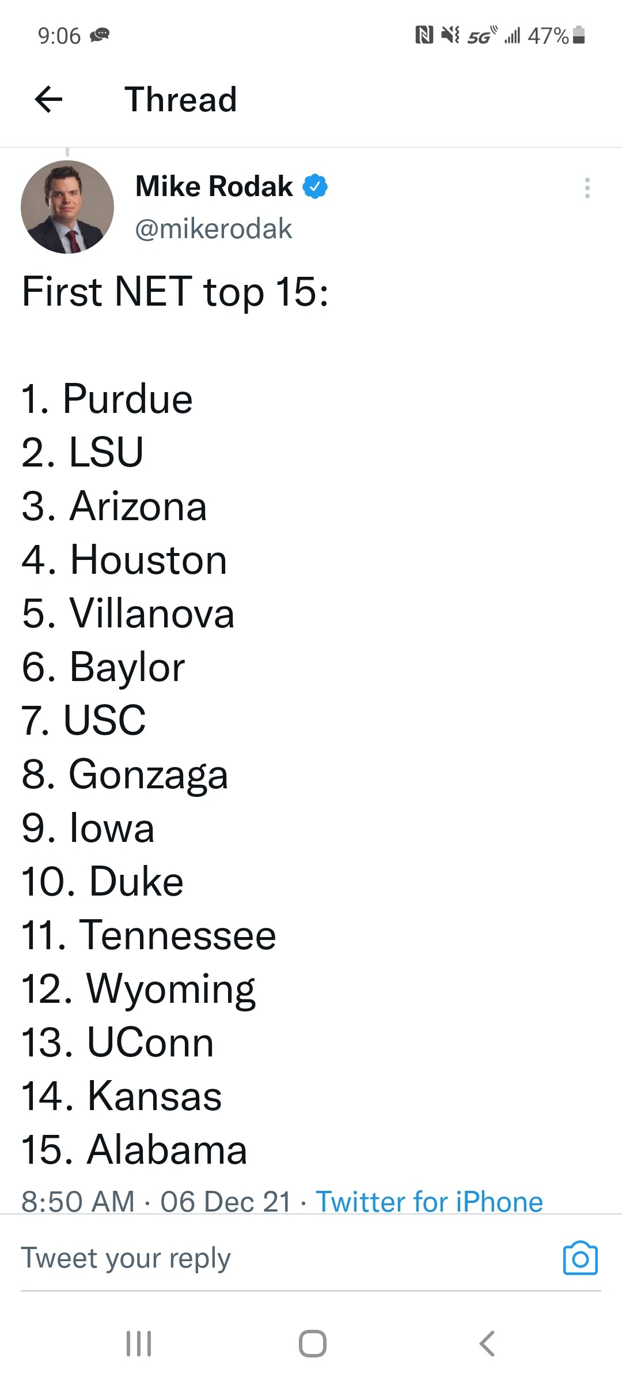The width and height of the screenshot is (622, 1384).
Task: Tap the battery indicator showing 47%
Action: (x=556, y=35)
